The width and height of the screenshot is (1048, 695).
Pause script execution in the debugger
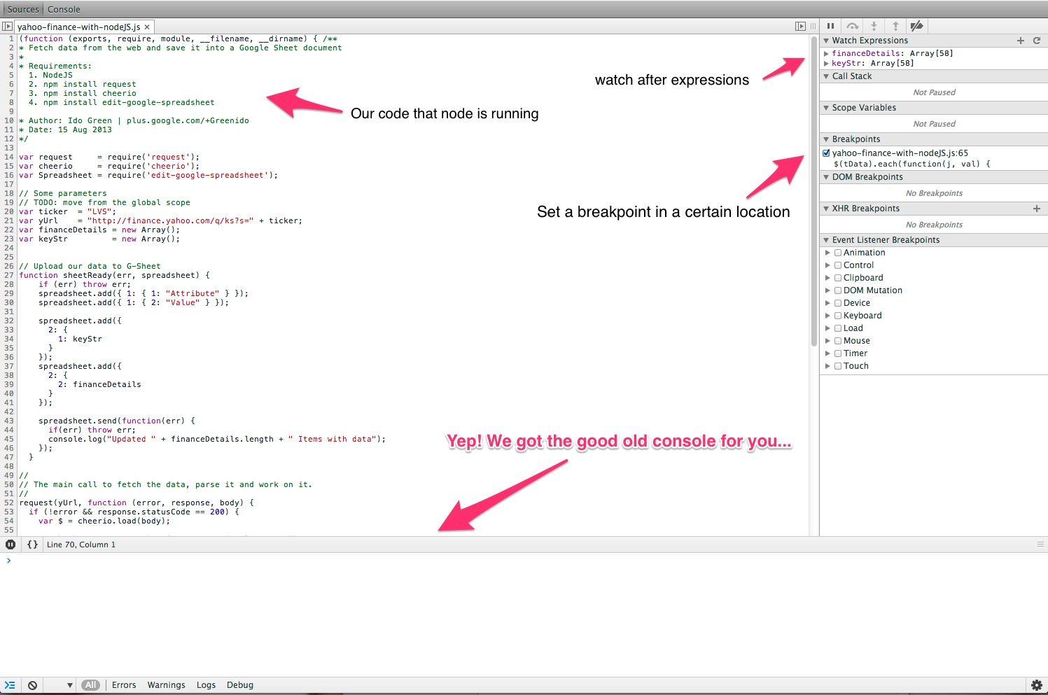click(x=830, y=26)
